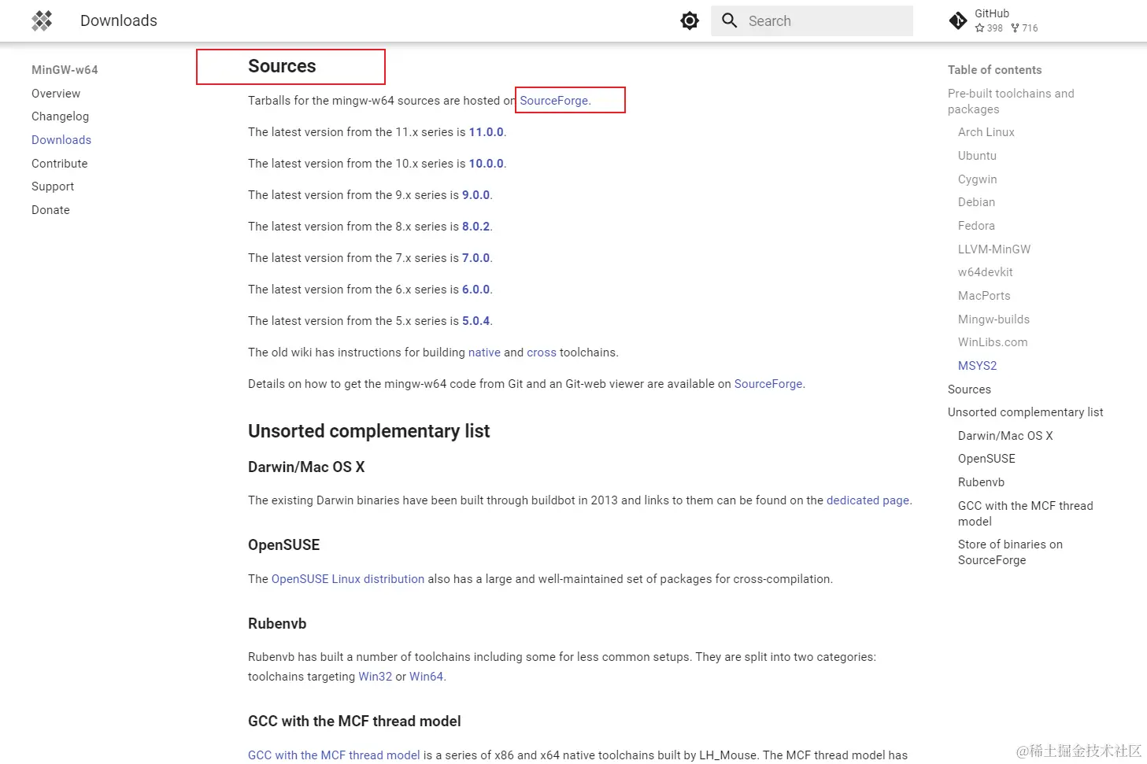Open version 10.0.0 link
Image resolution: width=1147 pixels, height=764 pixels.
[486, 164]
